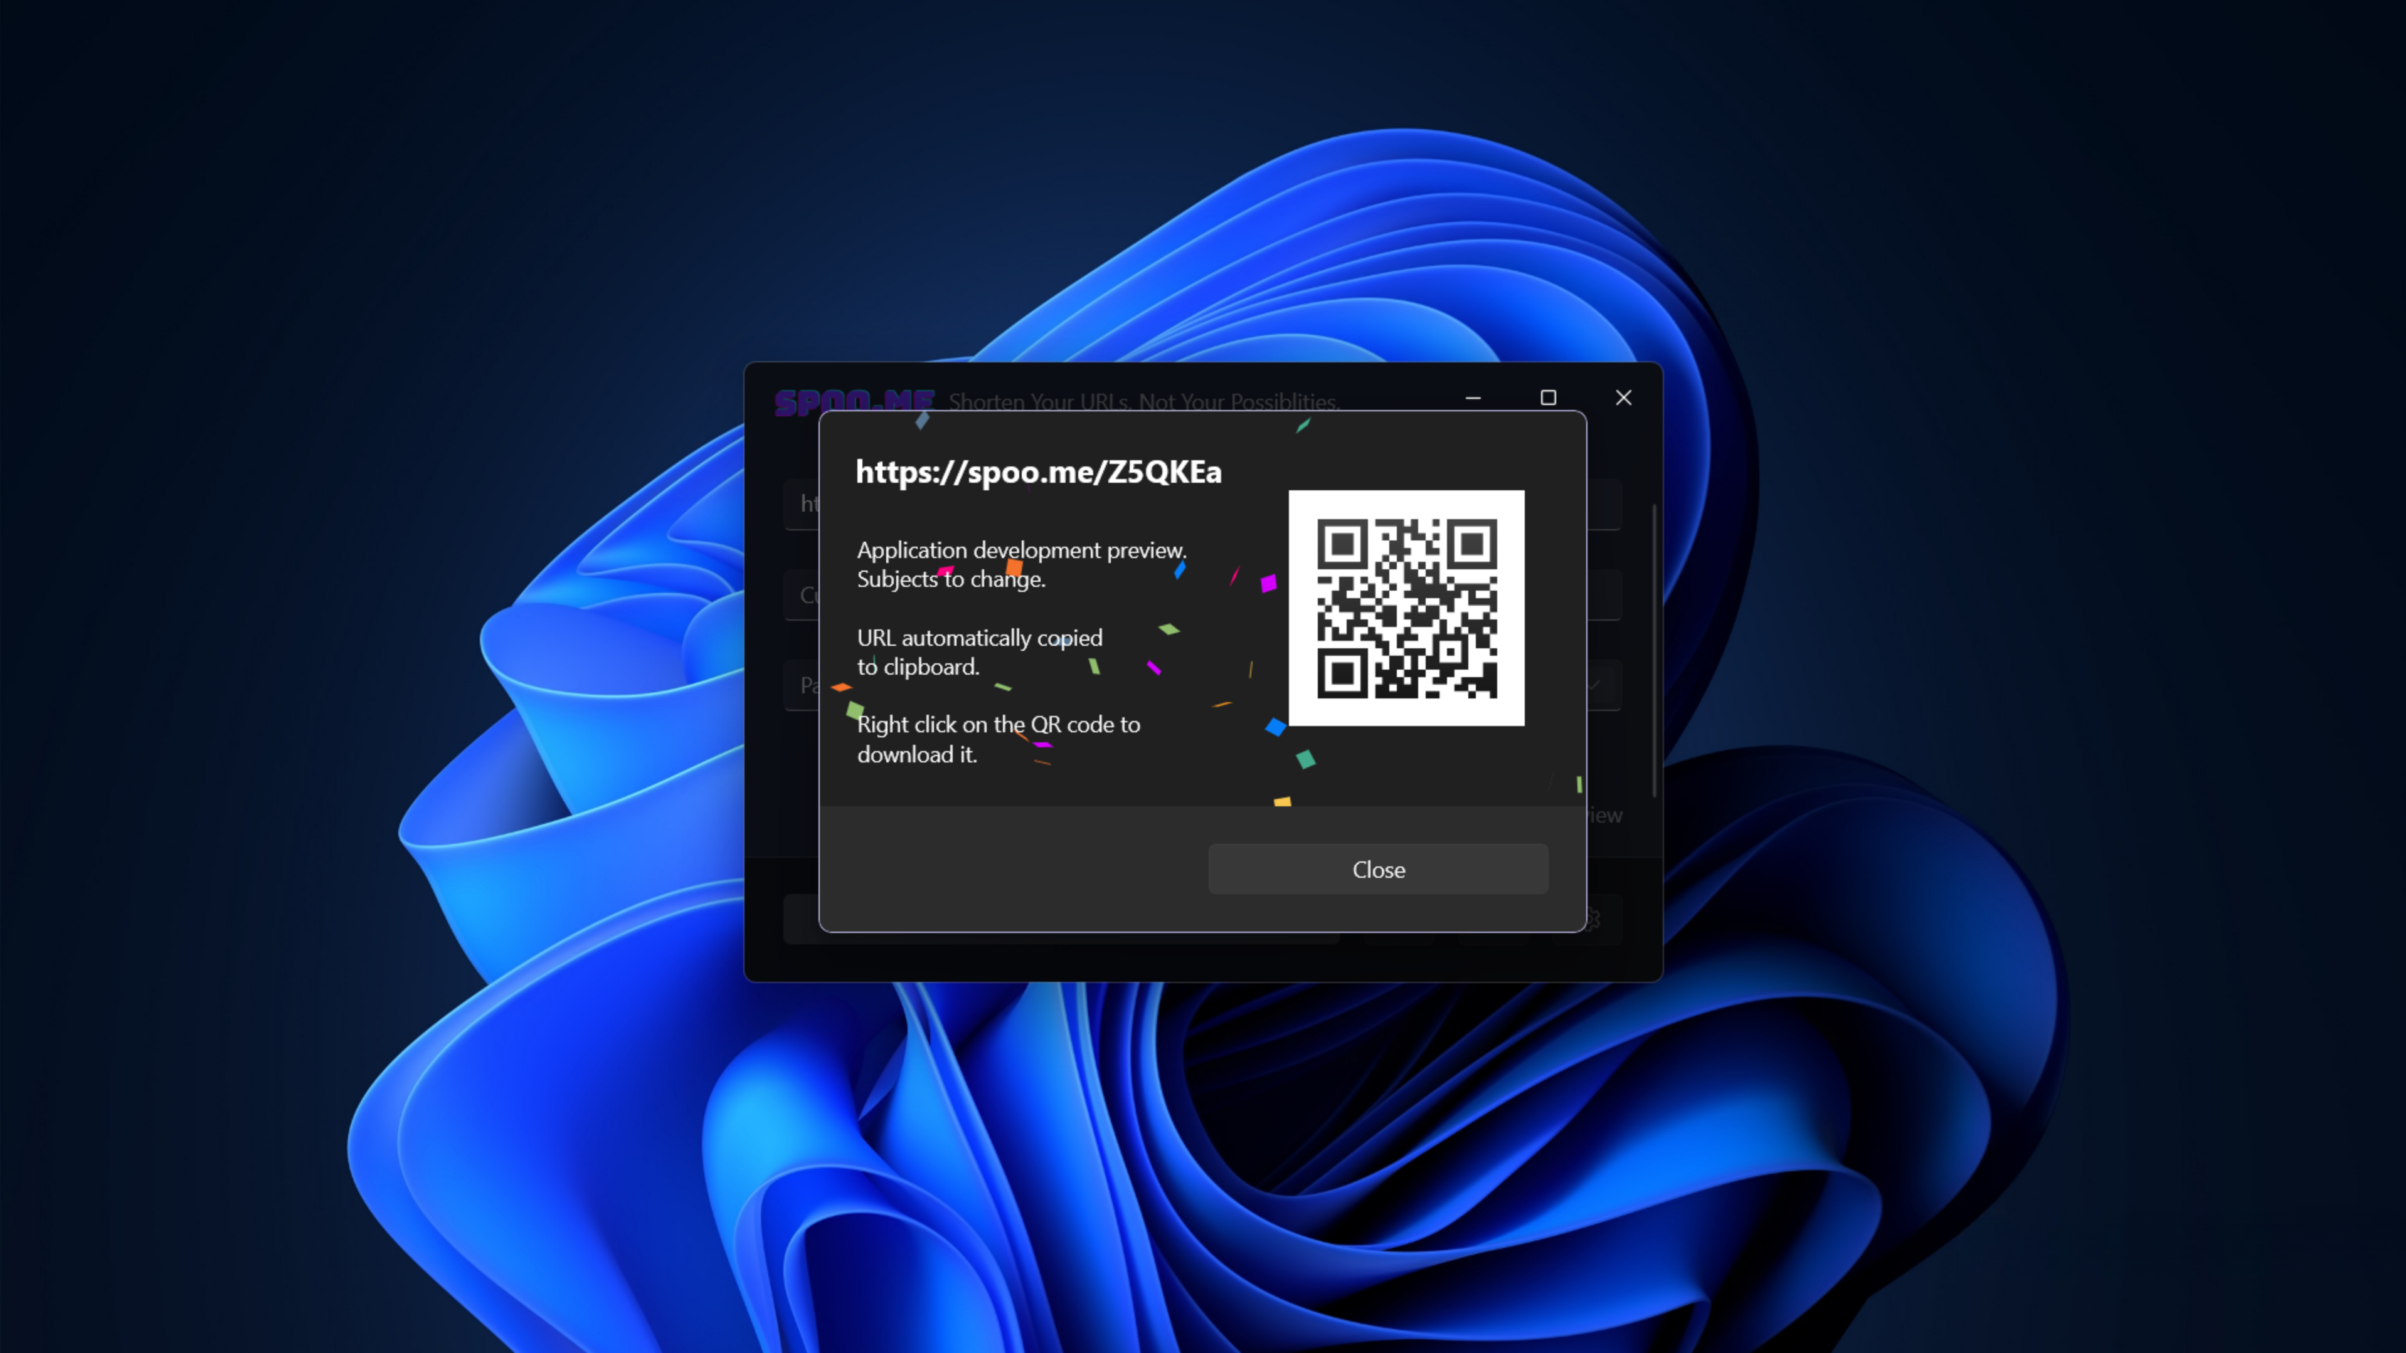Click the 'Shorten Your URLs' tagline text

coord(1143,403)
